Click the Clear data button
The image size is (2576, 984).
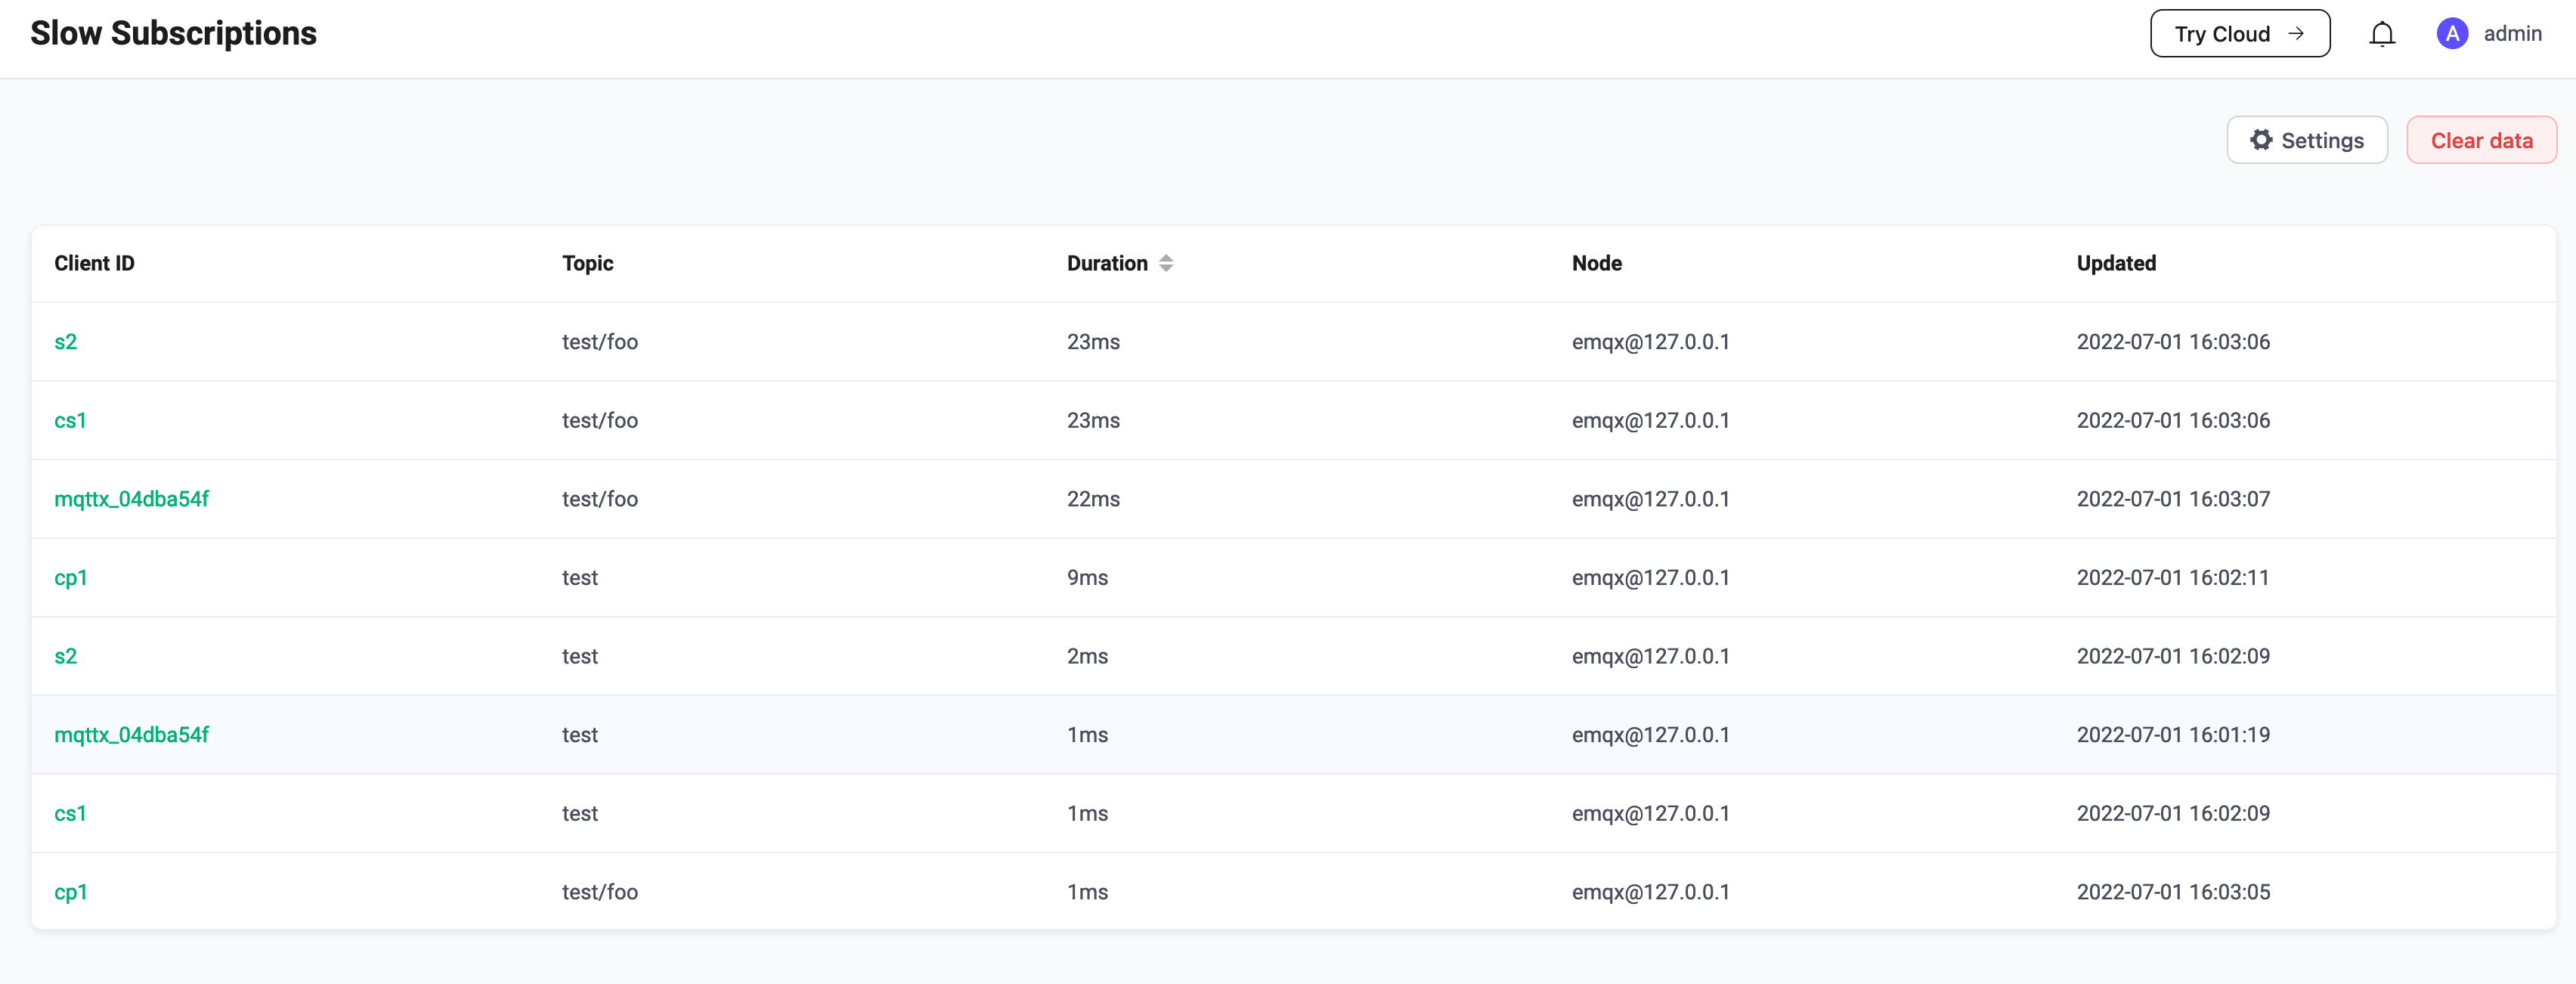[x=2481, y=140]
